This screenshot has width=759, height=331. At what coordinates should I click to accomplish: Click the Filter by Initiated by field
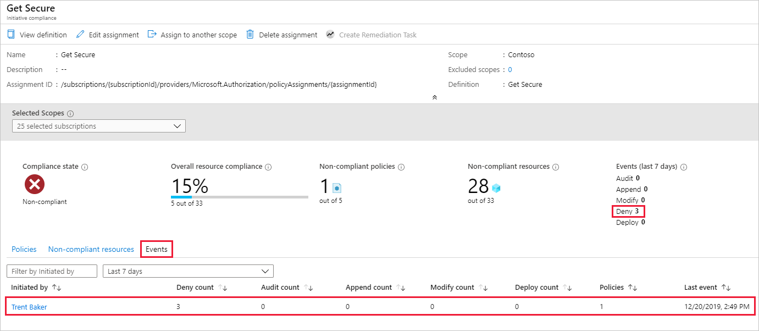(52, 271)
